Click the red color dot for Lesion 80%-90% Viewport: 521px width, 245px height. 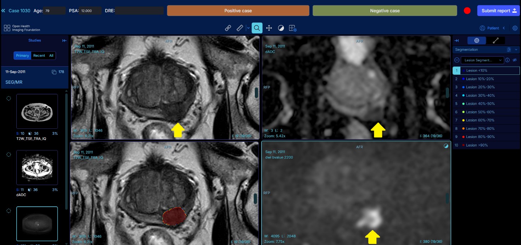tap(464, 137)
